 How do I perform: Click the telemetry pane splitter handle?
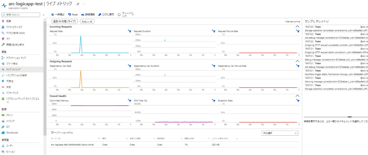[350, 117]
